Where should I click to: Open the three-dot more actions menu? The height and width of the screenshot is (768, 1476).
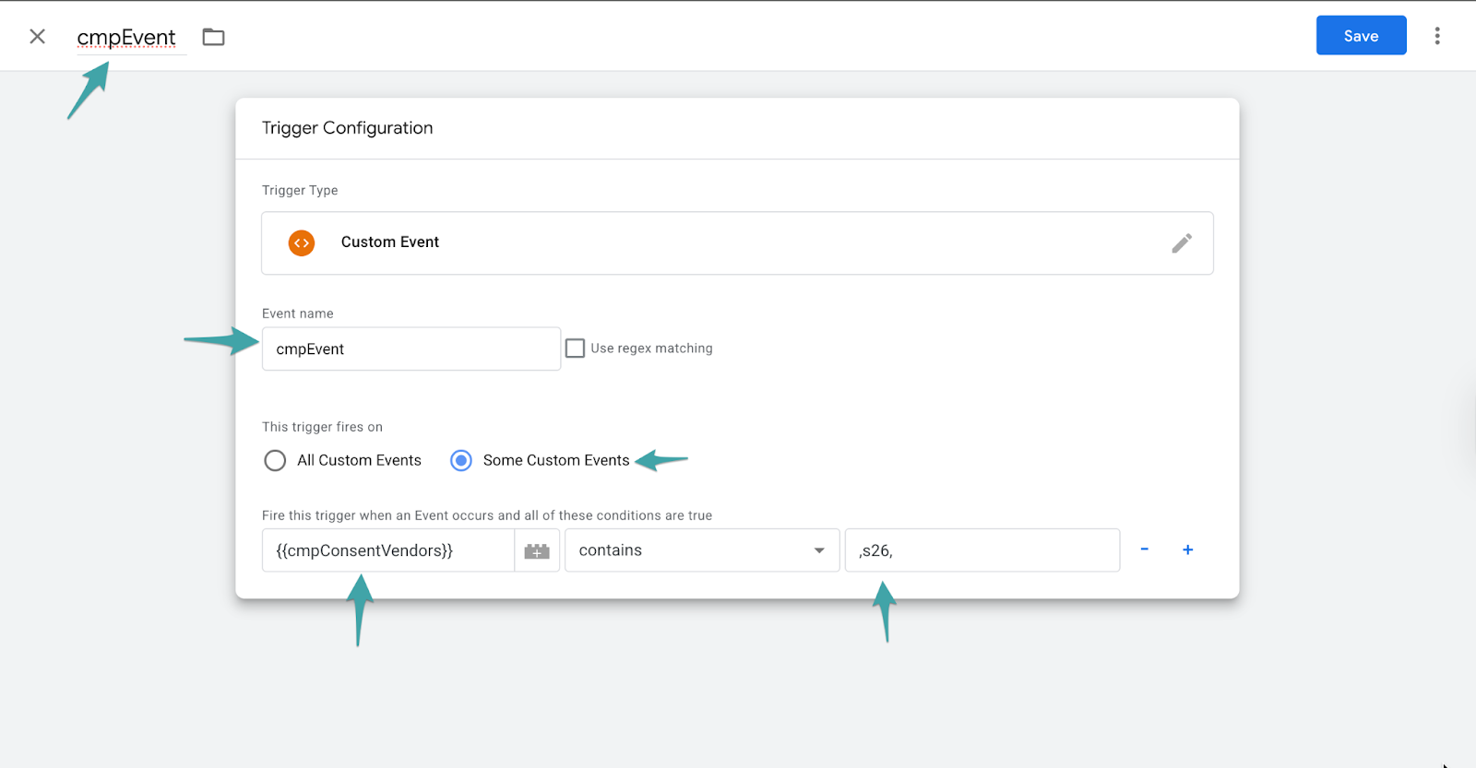click(1436, 36)
